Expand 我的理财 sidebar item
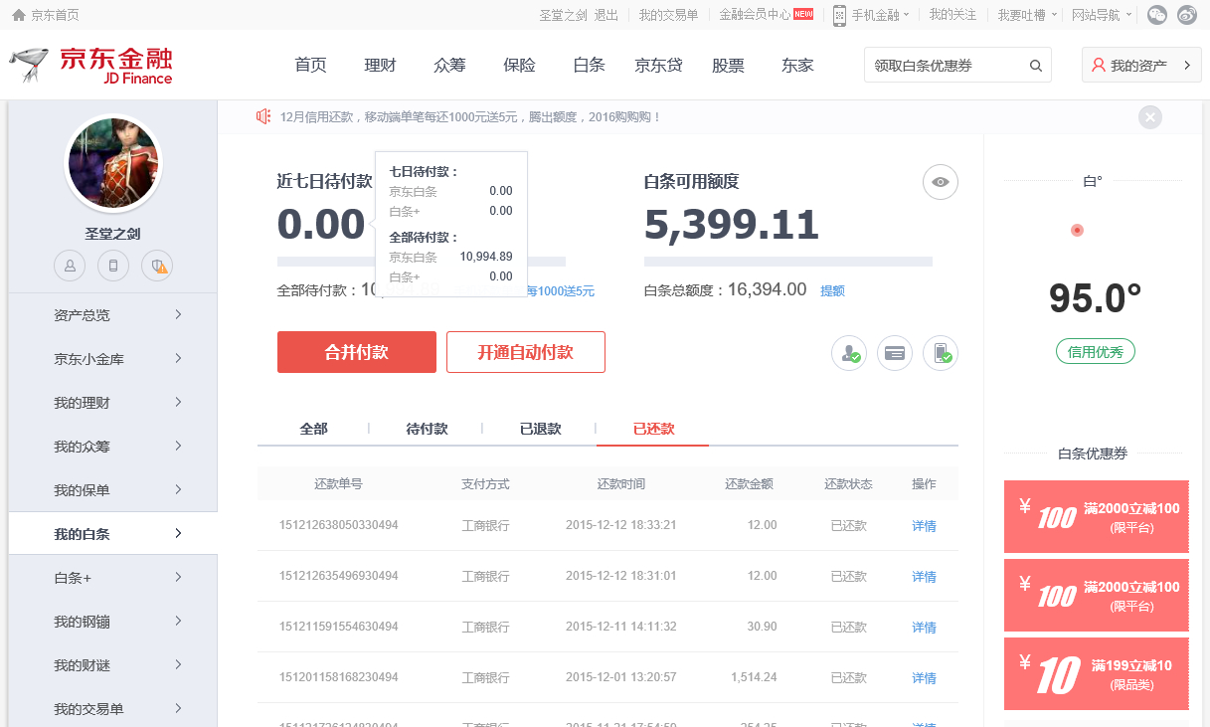1210x727 pixels. point(112,403)
